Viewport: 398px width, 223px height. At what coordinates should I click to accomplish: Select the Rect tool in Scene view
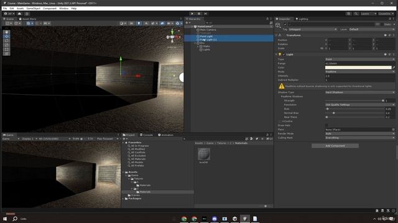pyautogui.click(x=7, y=50)
